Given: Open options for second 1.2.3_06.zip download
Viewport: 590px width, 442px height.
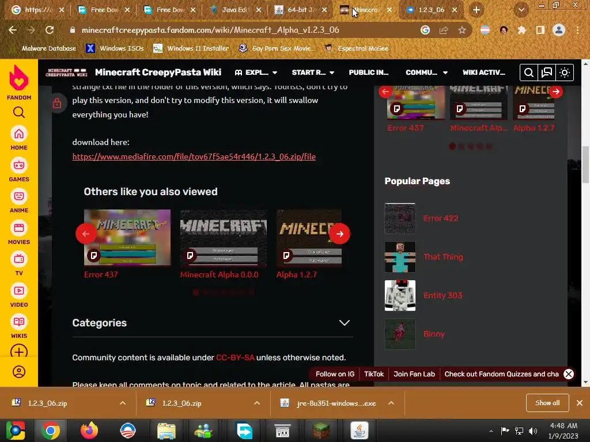Looking at the screenshot, I should (x=257, y=403).
